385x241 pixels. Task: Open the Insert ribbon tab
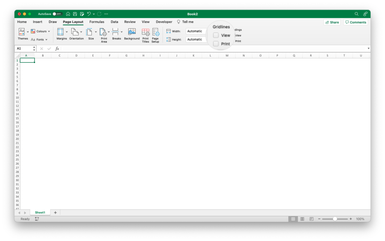pos(38,22)
